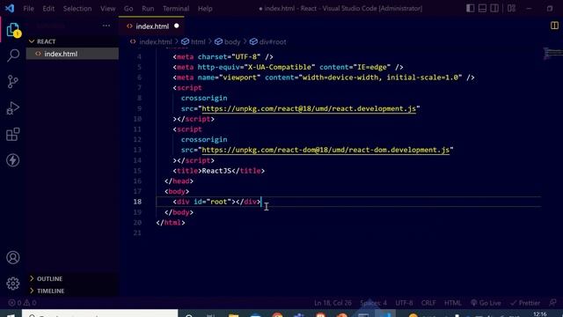Click the div#root breadcrumb
563x317 pixels.
[273, 41]
